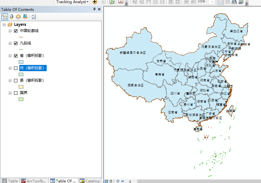This screenshot has width=261, height=183.
Task: Click the brown 中国轮廓线 line symbol
Action: 21,37
